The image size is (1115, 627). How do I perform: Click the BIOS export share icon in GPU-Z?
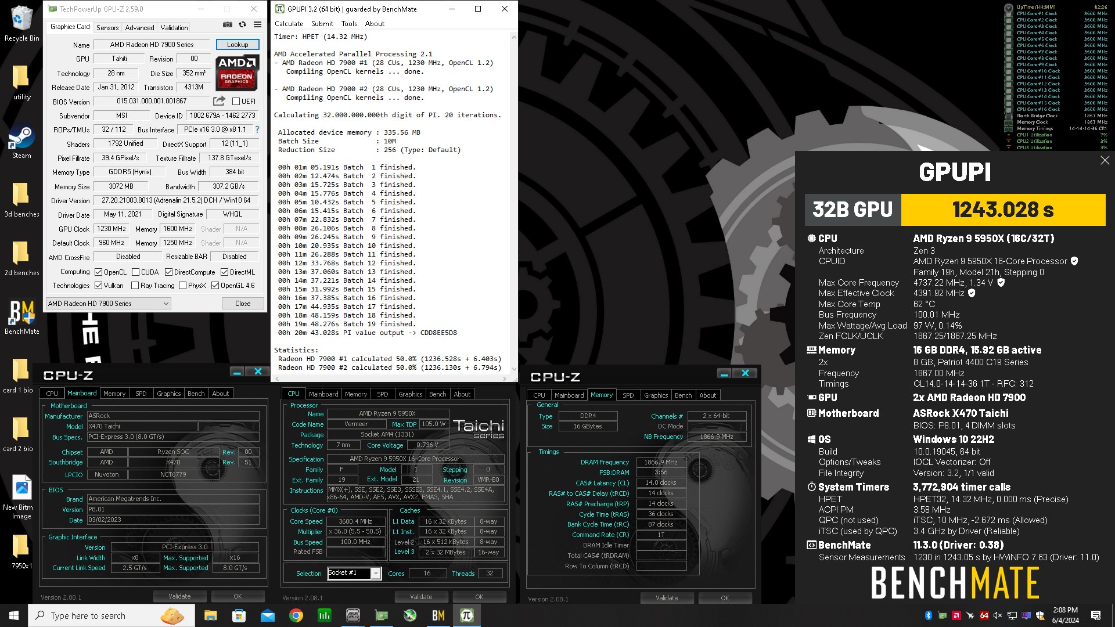(x=219, y=101)
